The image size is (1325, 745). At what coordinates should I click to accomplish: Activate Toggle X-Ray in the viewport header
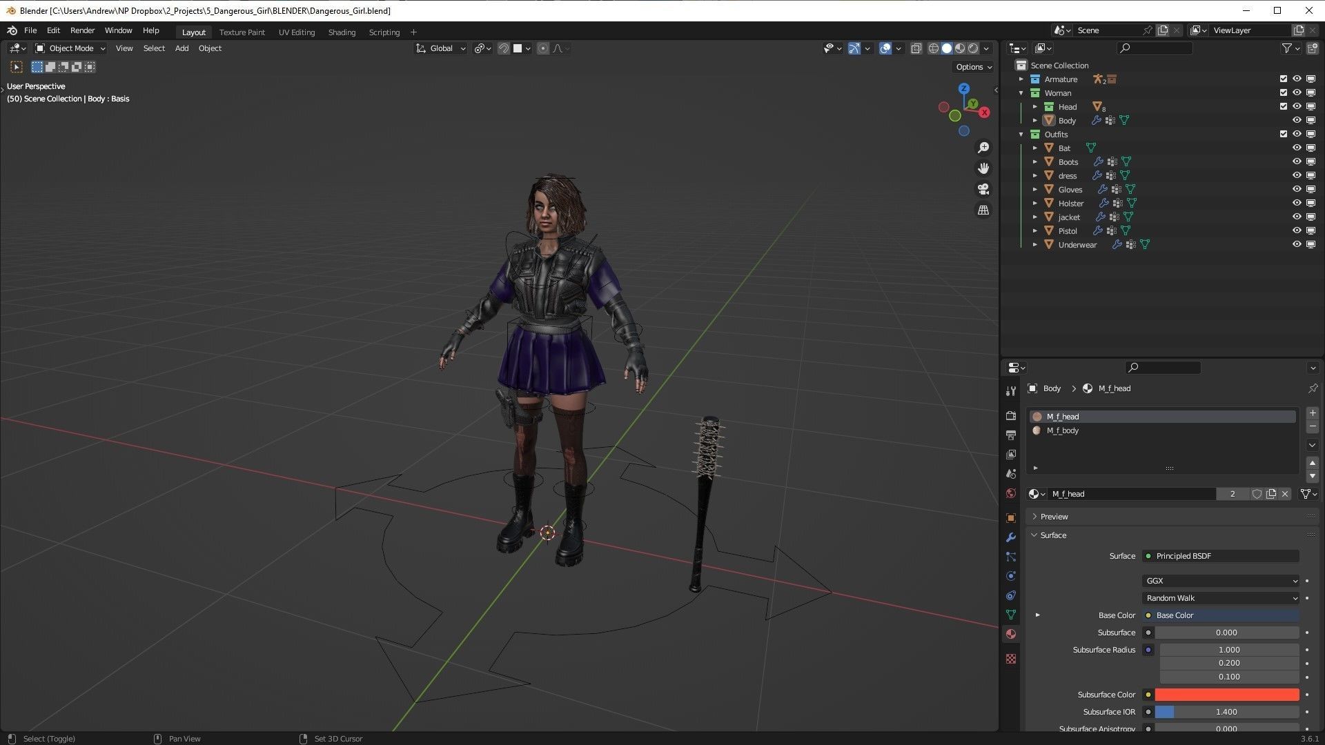pos(916,48)
